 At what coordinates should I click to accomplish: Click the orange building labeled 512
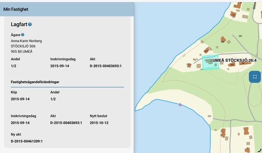tap(189, 65)
